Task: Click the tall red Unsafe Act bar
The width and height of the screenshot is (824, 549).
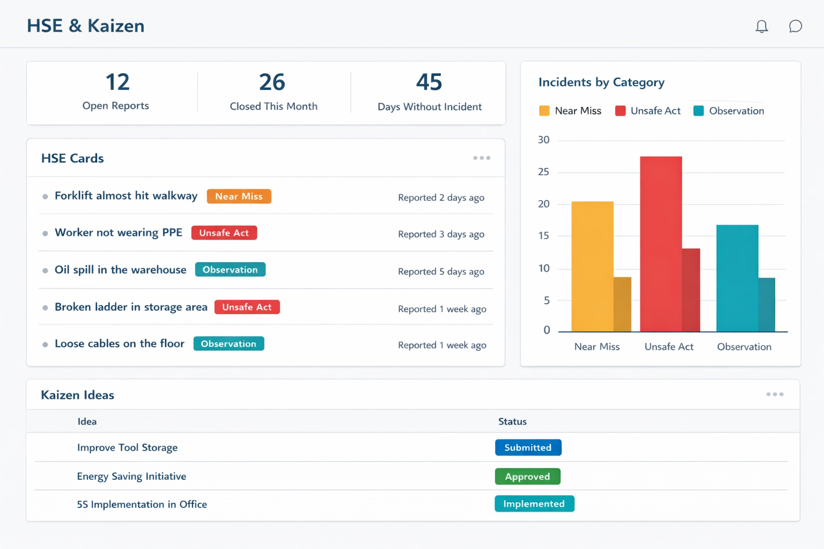Action: 660,244
